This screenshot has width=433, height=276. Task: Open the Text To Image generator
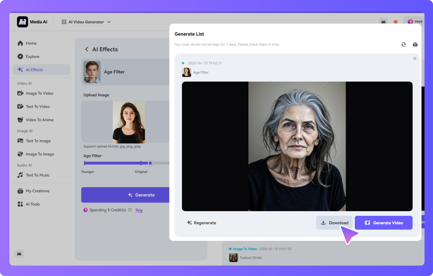click(38, 141)
